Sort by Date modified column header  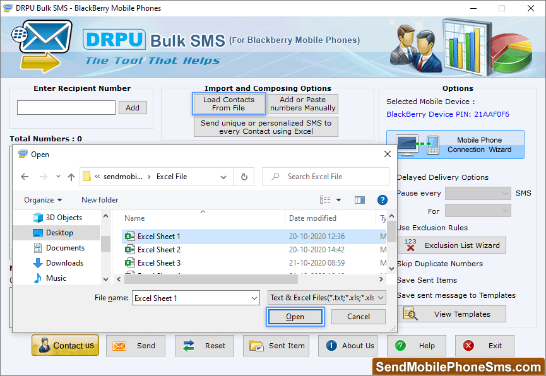pos(312,218)
